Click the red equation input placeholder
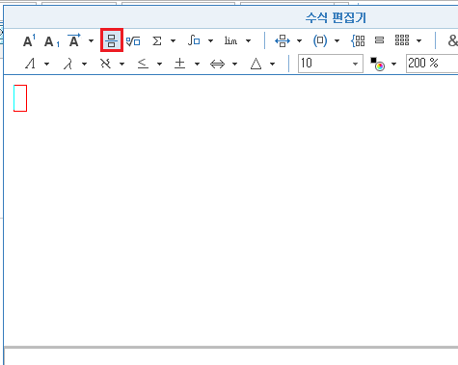Image resolution: width=458 pixels, height=365 pixels. coord(20,98)
